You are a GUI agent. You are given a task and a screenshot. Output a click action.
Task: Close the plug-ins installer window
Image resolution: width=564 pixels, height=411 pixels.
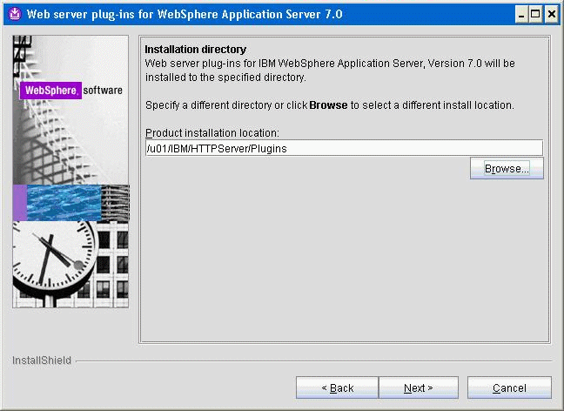[551, 14]
